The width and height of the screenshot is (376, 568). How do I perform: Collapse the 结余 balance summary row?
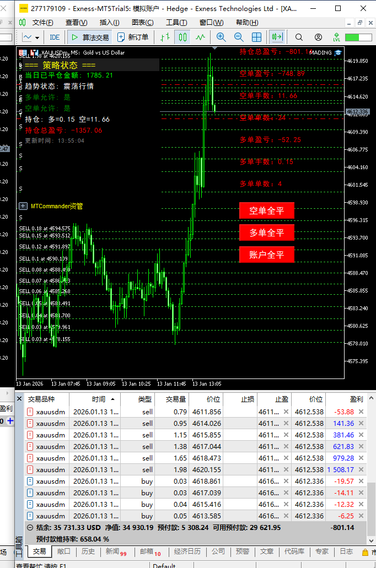tap(30, 527)
